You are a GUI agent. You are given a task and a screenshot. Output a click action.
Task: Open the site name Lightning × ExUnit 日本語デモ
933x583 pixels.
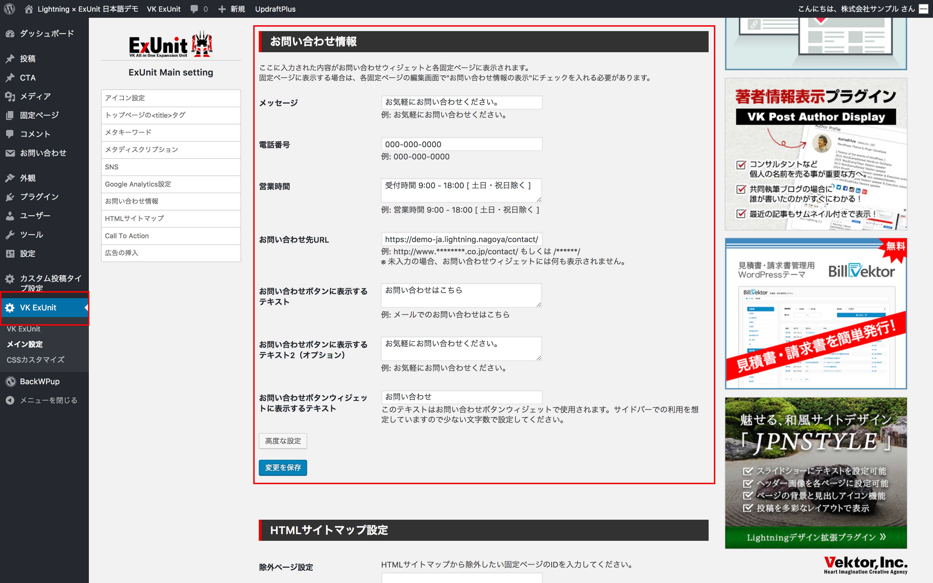(x=87, y=9)
